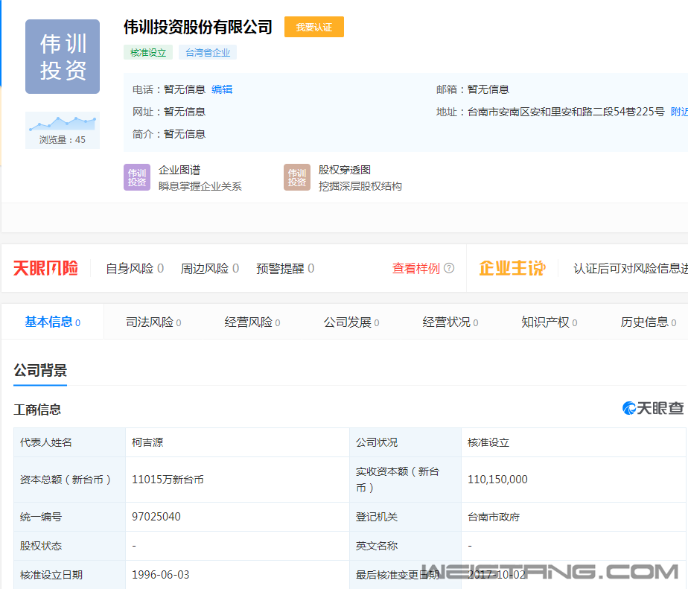This screenshot has width=688, height=589.
Task: View the 浏览量 trend chart
Action: click(63, 123)
